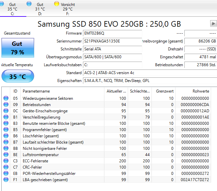Select the LBA geschrieben (gesamt) parameter name
The height and width of the screenshot is (191, 217).
[45, 180]
